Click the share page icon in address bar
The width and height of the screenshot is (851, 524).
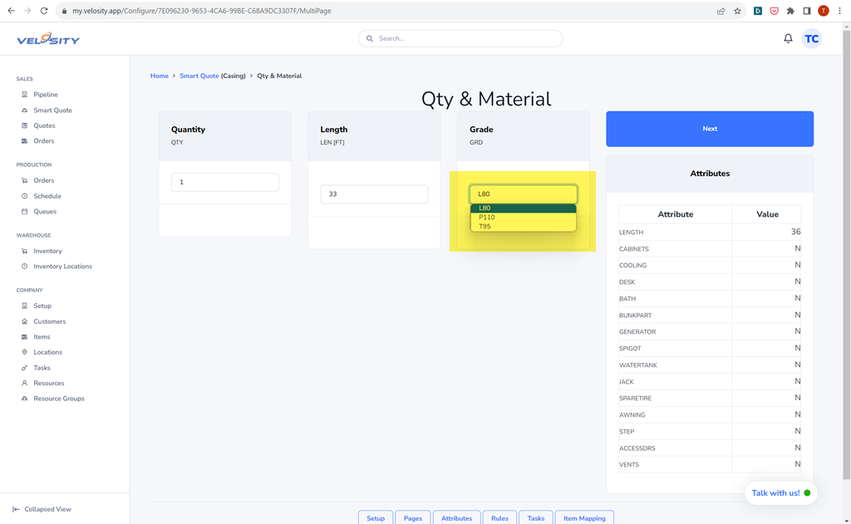click(721, 11)
